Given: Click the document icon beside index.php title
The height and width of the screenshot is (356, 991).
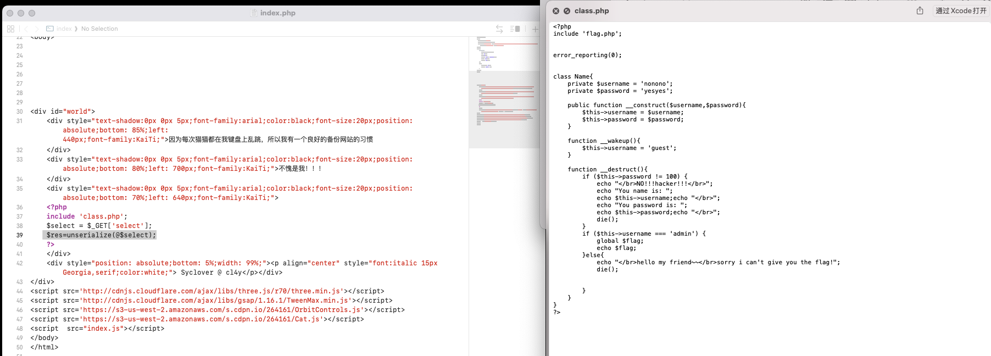Looking at the screenshot, I should coord(254,13).
